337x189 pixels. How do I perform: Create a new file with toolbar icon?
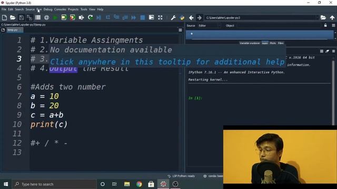[4, 17]
